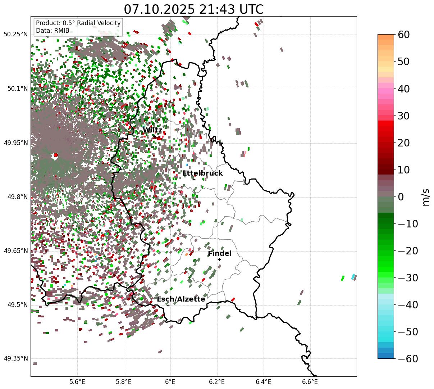
Task: Click the Findel station cross marker
Action: coord(219,259)
